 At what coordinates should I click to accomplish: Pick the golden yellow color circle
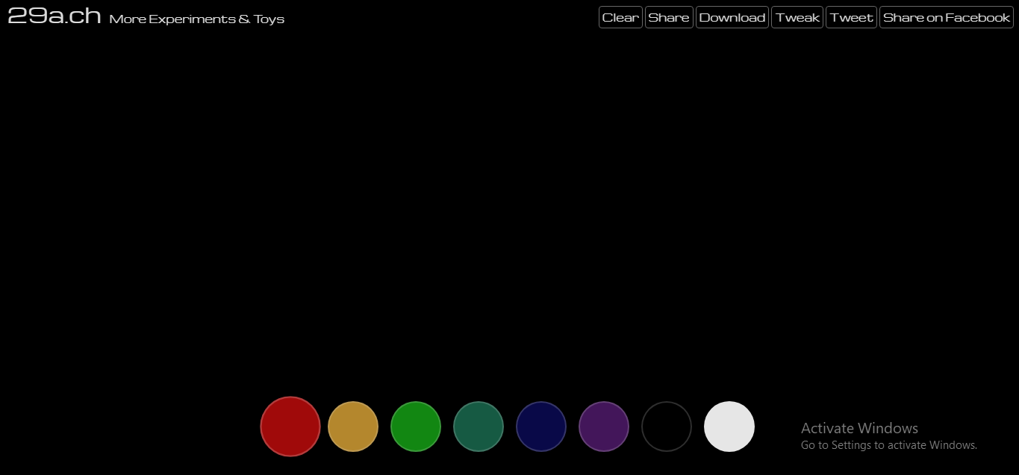point(353,427)
